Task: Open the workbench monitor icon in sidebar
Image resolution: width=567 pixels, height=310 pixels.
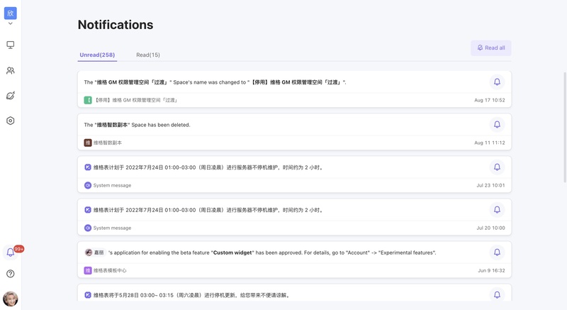Action: point(11,45)
